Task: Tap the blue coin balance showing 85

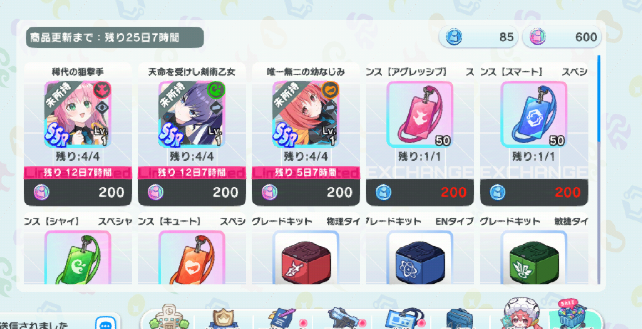Action: (478, 37)
